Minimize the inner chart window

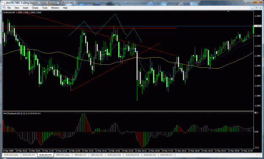(x=253, y=8)
